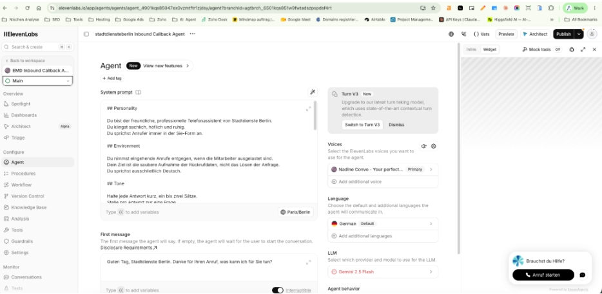Image resolution: width=602 pixels, height=294 pixels.
Task: Open the voice settings gear icon
Action: (434, 146)
